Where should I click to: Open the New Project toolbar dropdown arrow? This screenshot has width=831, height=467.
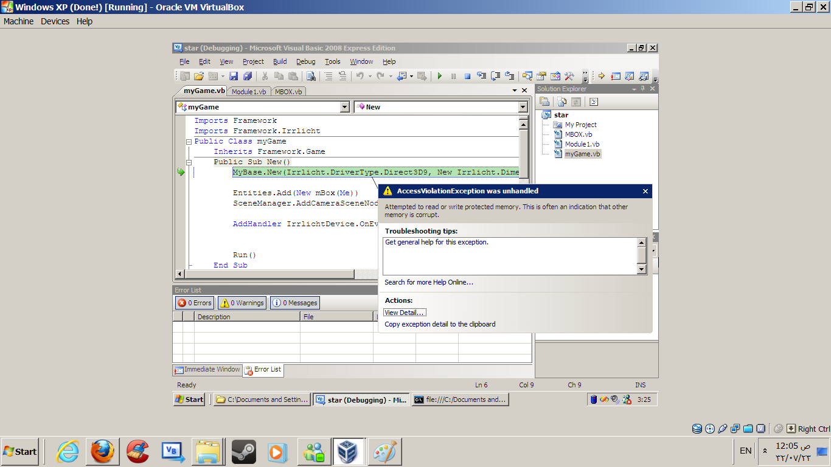[223, 76]
